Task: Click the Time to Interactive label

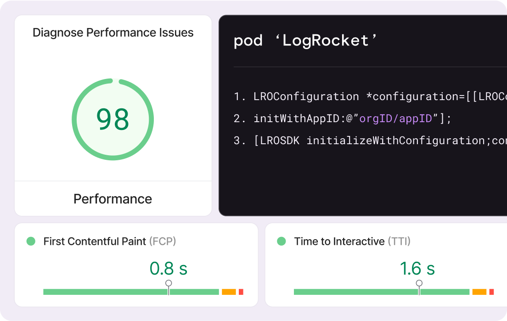Action: pyautogui.click(x=339, y=241)
